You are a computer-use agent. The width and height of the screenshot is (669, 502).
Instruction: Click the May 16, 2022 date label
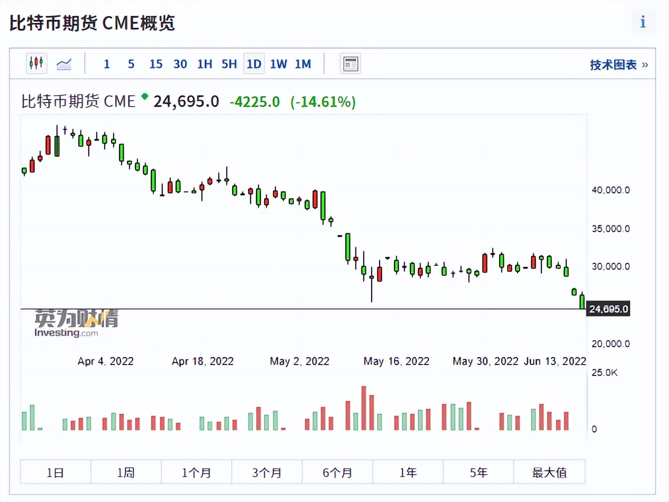397,361
